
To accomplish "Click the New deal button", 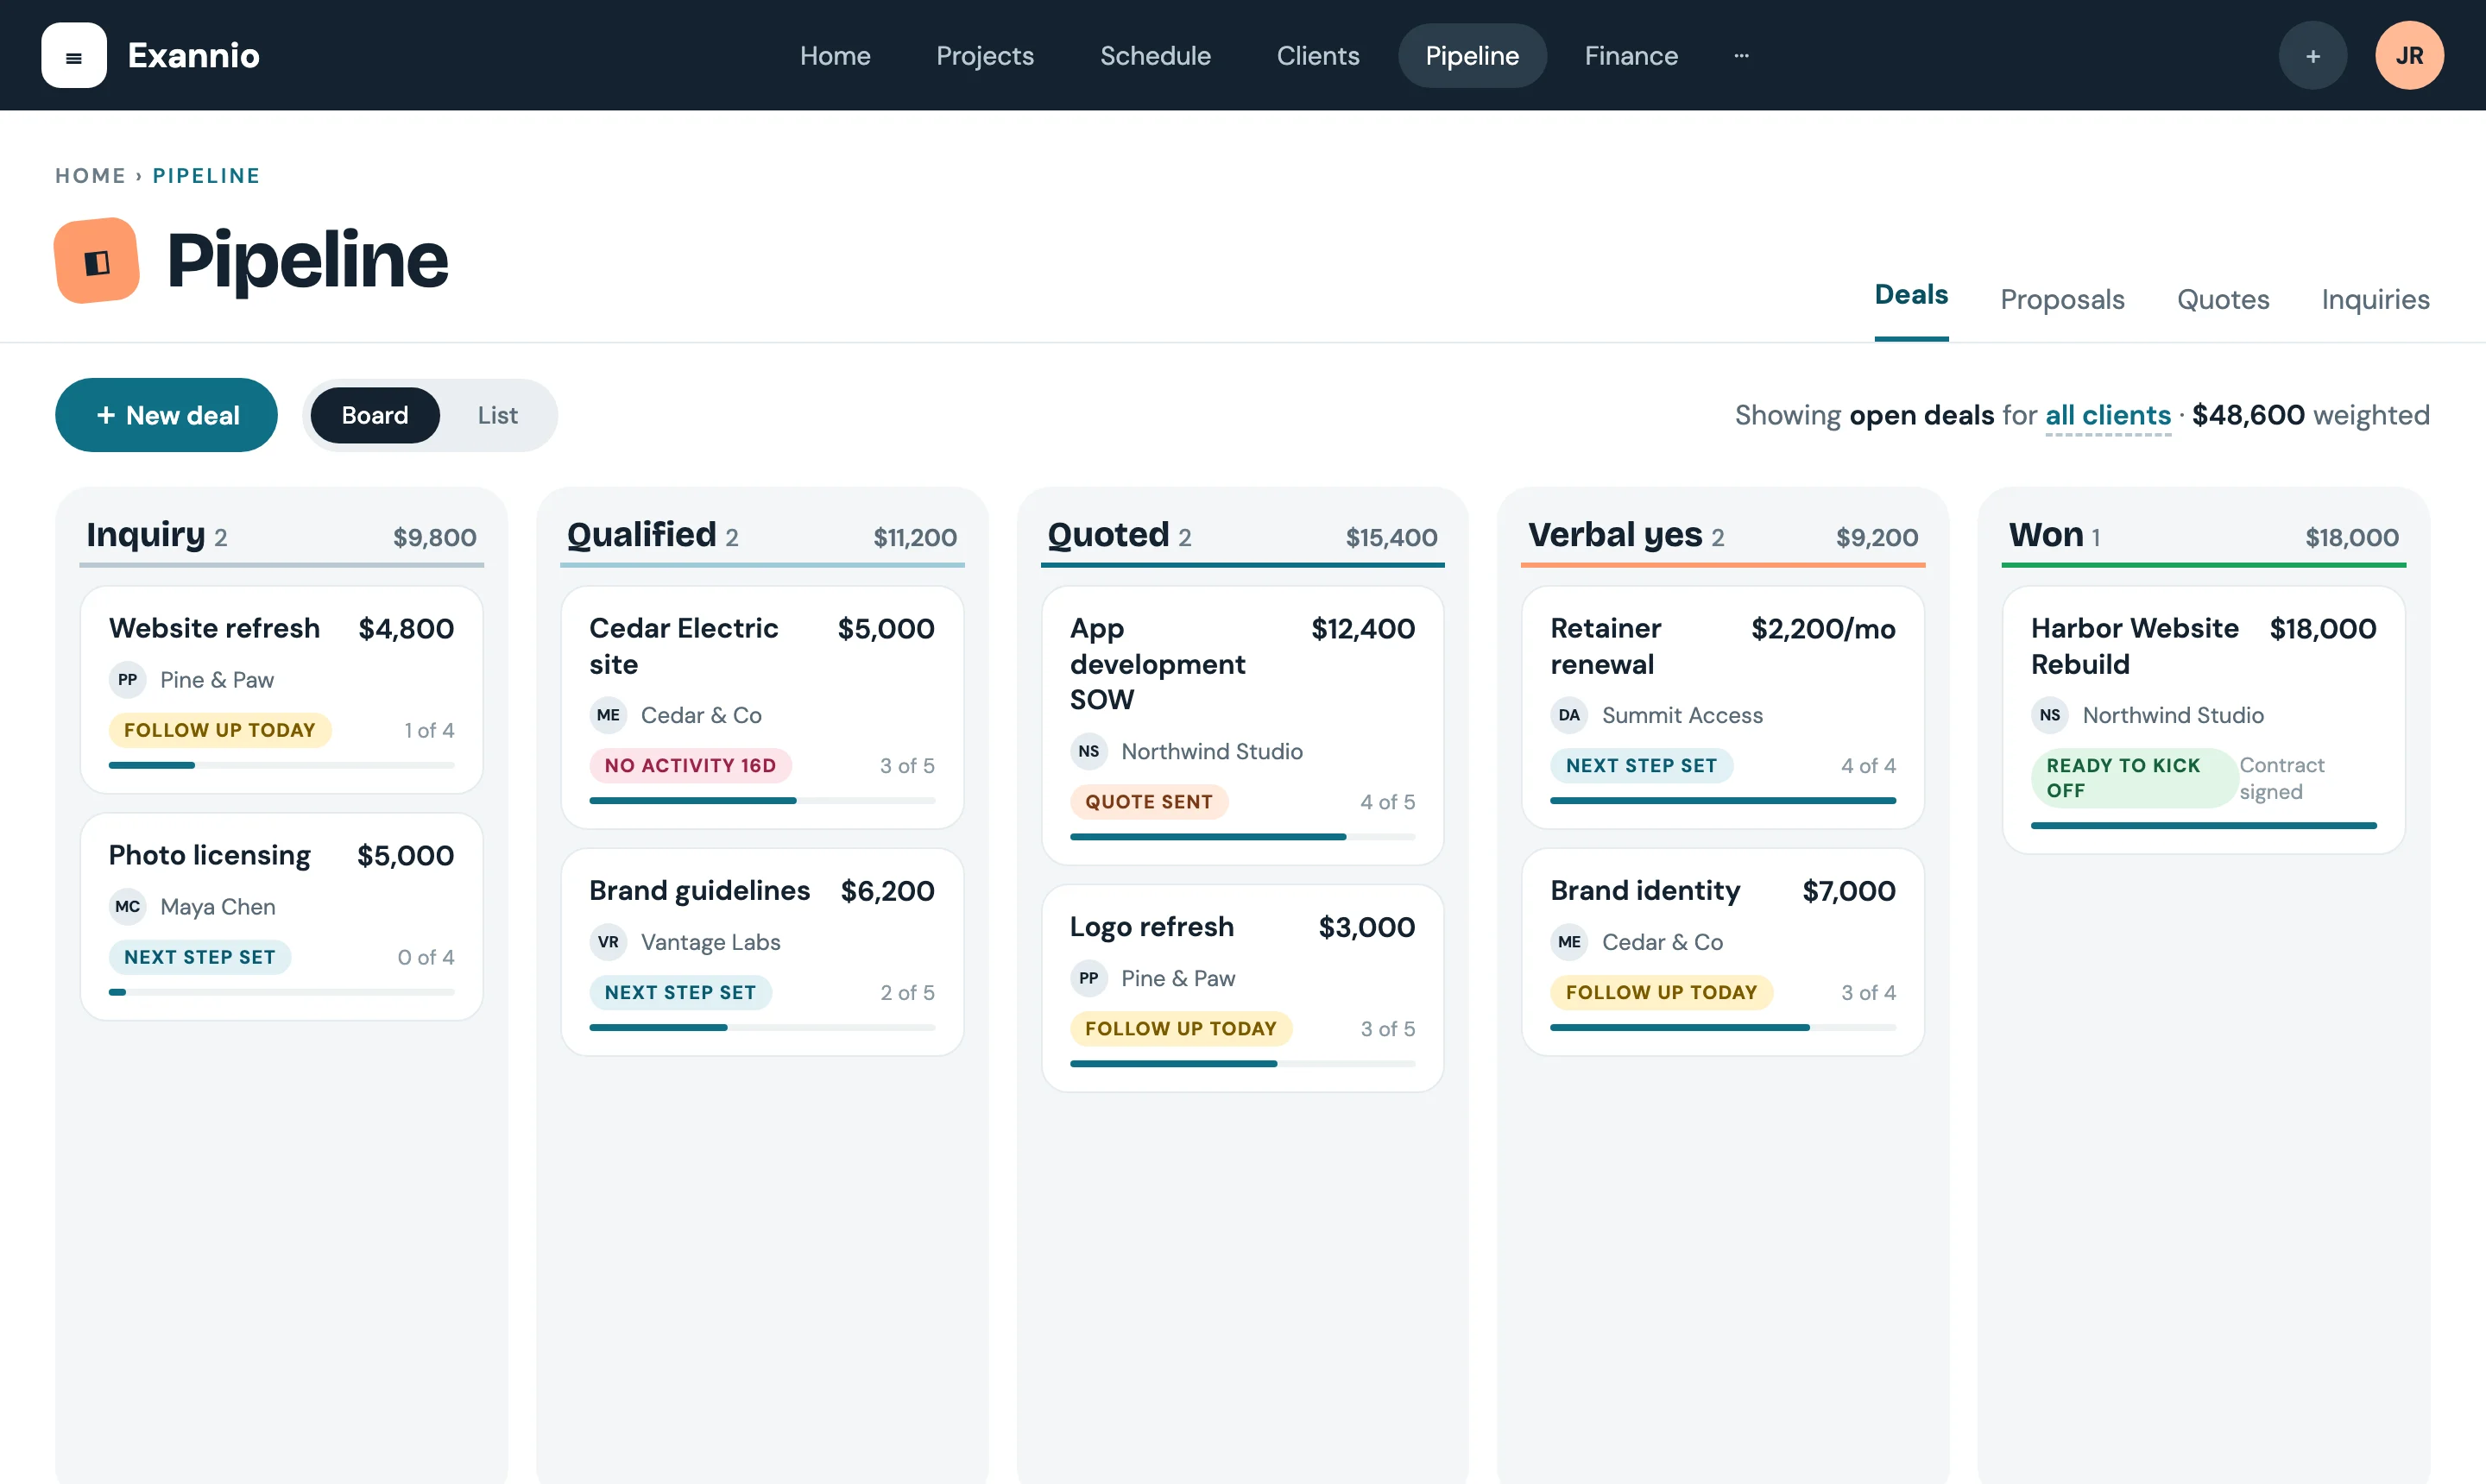I will pos(166,416).
